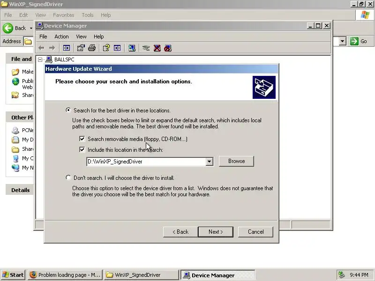Viewport: 375px width, 281px height.
Task: Toggle the show/hide console tree icon
Action: point(66,48)
